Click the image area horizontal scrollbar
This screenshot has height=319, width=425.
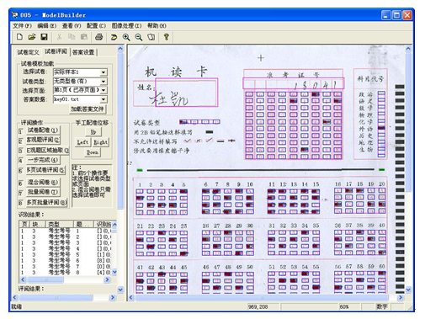pos(265,297)
